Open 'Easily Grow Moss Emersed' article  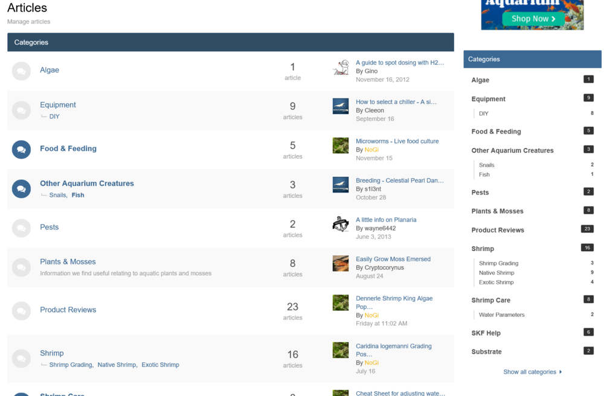pos(393,259)
